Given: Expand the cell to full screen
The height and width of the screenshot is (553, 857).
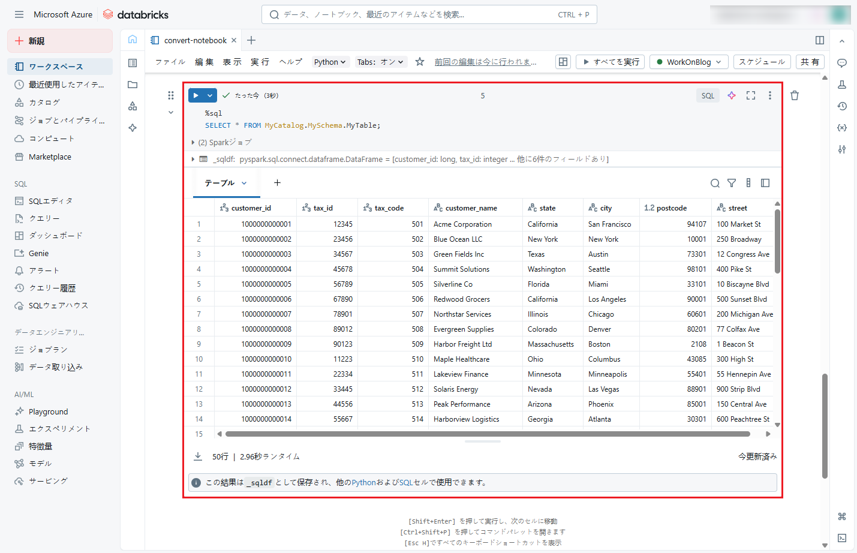Looking at the screenshot, I should click(x=751, y=95).
